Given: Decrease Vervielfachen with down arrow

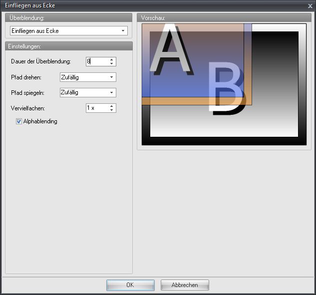Looking at the screenshot, I should click(112, 110).
